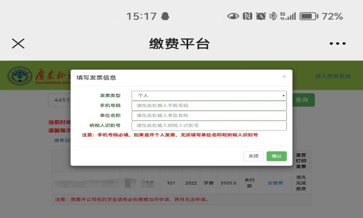Tap the QQ penguin notification icon
This screenshot has height=218, width=363.
point(165,16)
